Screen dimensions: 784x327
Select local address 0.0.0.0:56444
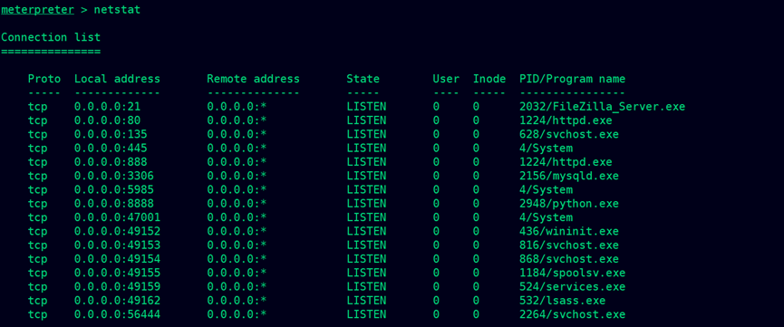coord(118,314)
